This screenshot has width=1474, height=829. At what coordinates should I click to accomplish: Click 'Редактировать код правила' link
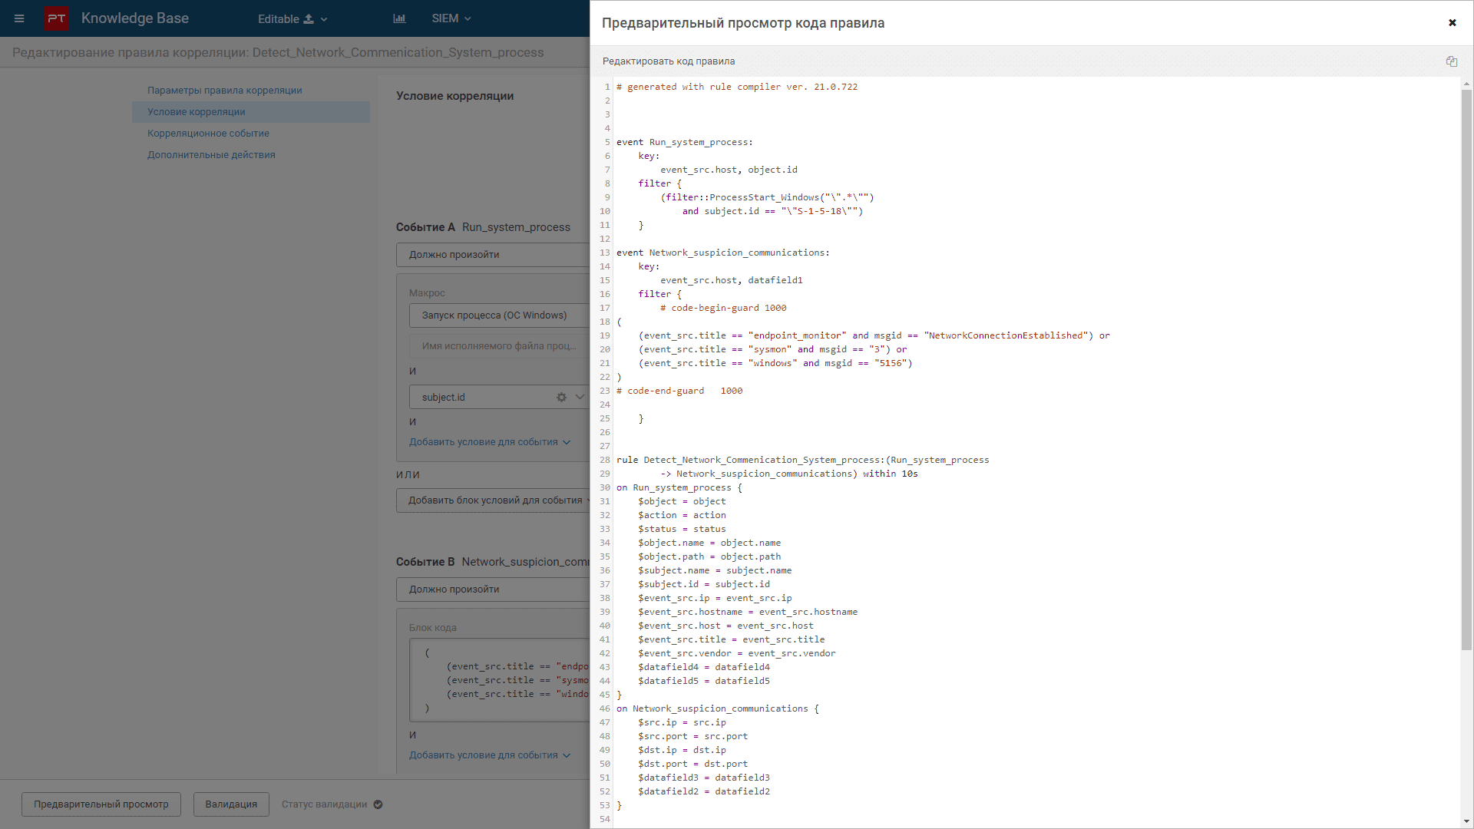668,61
